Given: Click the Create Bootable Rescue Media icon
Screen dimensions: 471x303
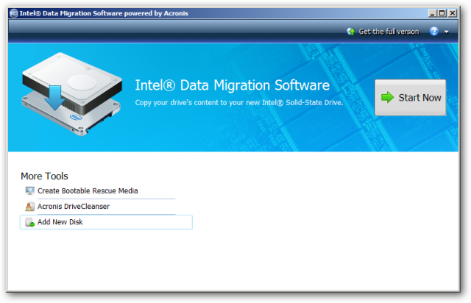Looking at the screenshot, I should coord(30,191).
